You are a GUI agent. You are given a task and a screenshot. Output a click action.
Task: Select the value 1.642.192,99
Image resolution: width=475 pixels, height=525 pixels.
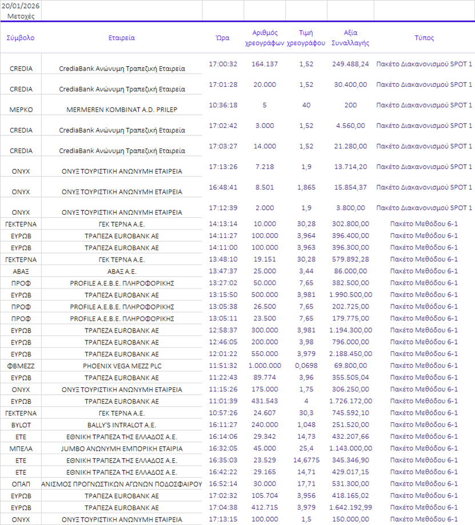350,508
